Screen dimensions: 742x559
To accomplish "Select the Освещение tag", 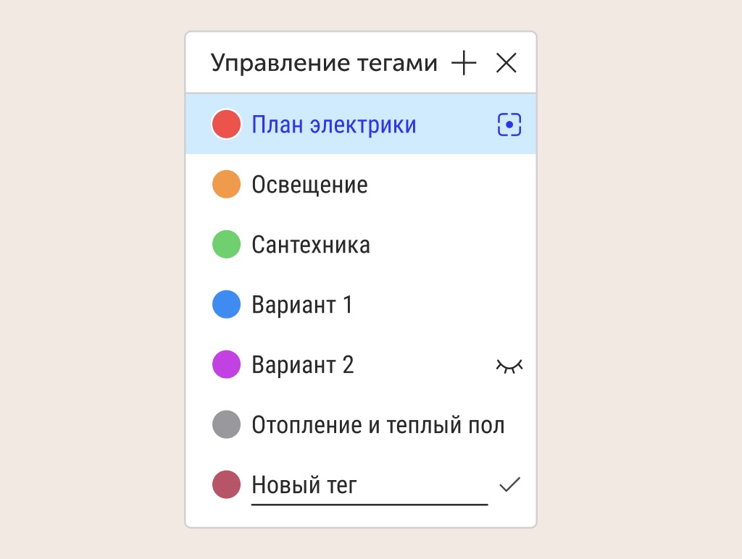I will (309, 184).
